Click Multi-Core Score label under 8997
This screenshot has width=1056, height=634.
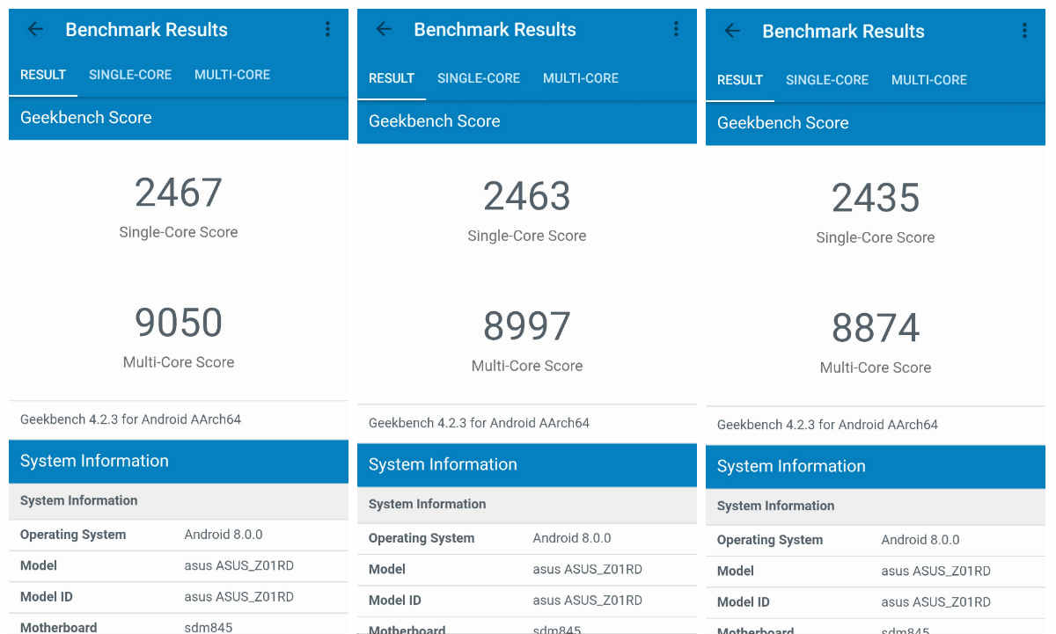pos(527,366)
